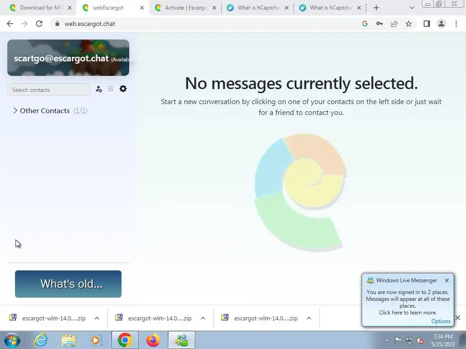
Task: Switch to the second What is hCaptcha tab
Action: (x=330, y=8)
